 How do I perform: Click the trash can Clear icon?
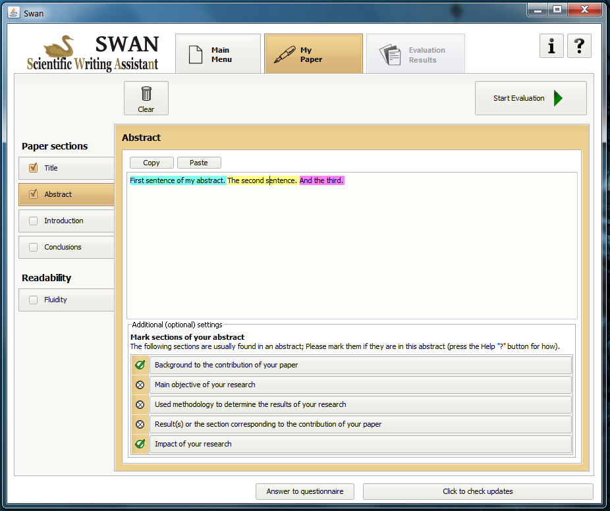pos(146,94)
